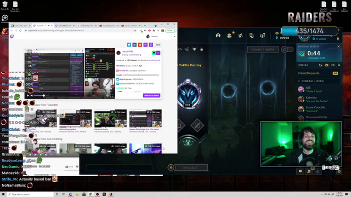The height and width of the screenshot is (197, 351).
Task: Open File Explorer from the taskbar
Action: [77, 194]
